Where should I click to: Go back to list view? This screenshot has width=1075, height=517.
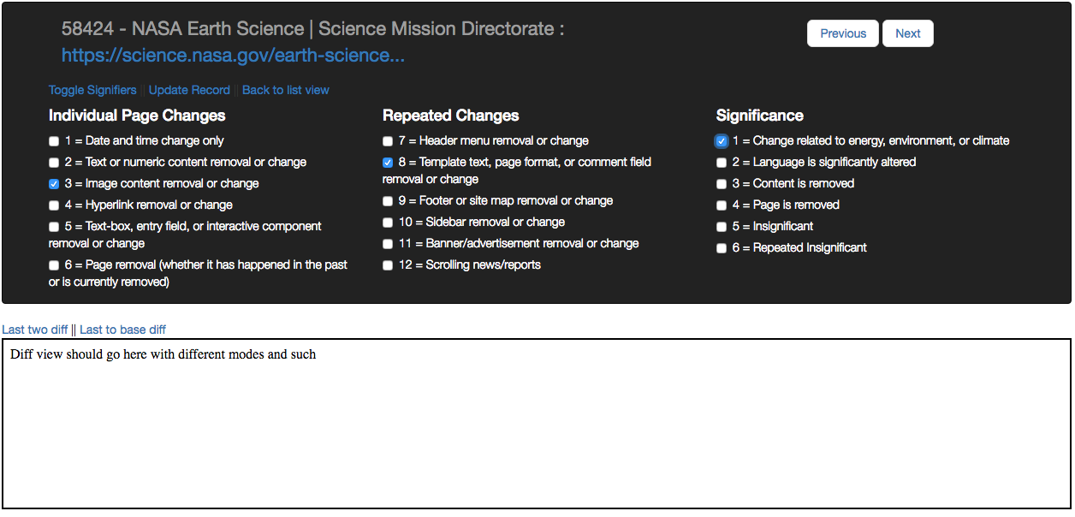(285, 90)
